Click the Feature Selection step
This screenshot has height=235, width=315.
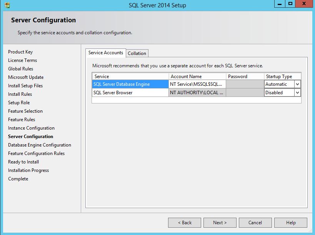pos(25,111)
